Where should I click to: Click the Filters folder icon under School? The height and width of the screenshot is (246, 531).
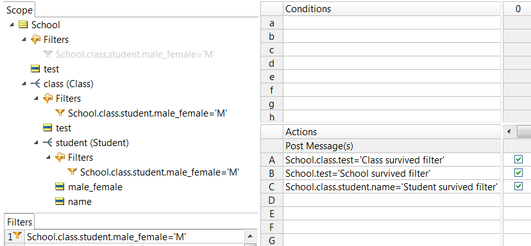[35, 40]
